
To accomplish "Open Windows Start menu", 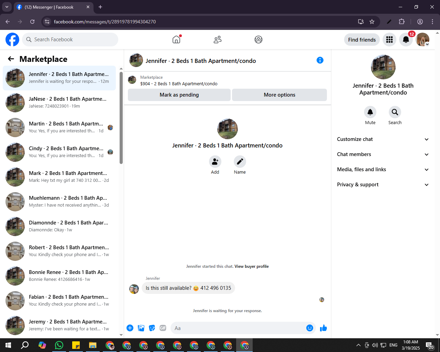I will 8,345.
